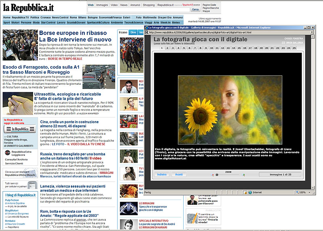
Task: Open Multimedia in the navigation bar
Action: click(x=149, y=17)
